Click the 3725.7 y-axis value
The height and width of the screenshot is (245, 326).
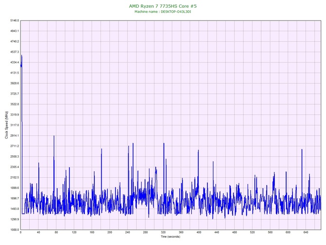[15, 94]
